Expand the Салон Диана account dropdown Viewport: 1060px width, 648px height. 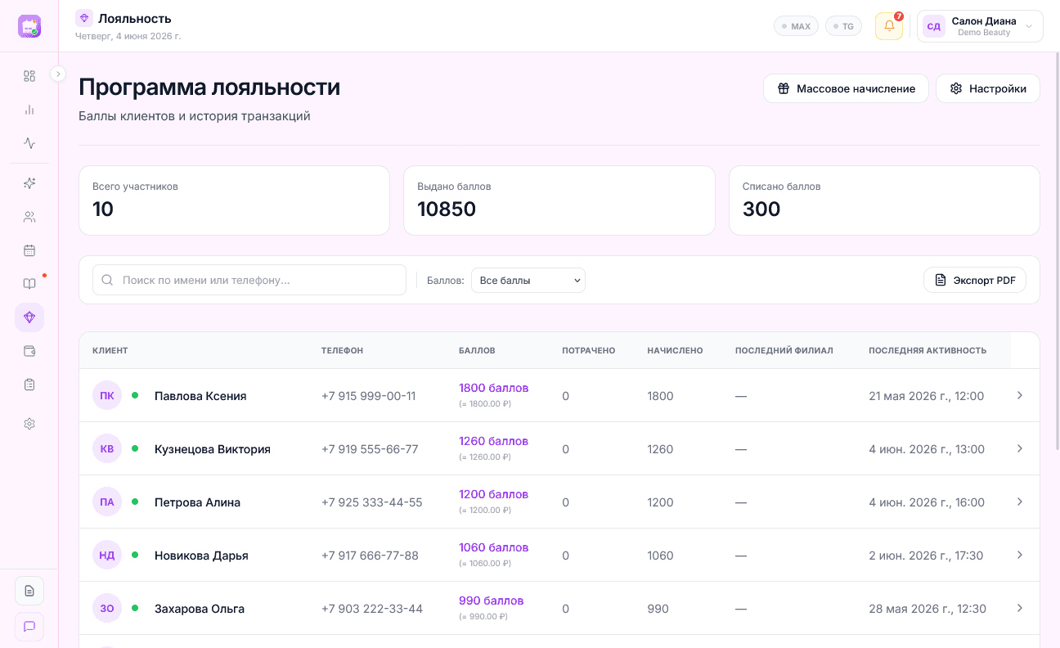coord(980,26)
